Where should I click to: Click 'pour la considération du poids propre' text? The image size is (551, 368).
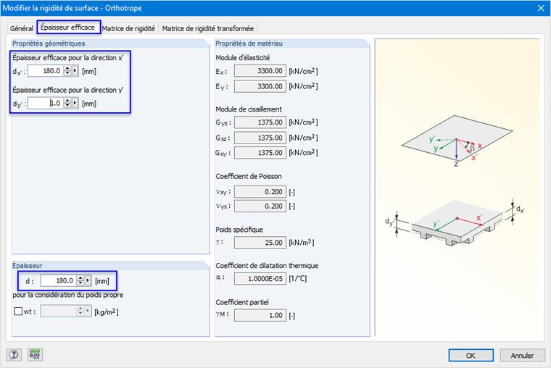click(x=68, y=295)
